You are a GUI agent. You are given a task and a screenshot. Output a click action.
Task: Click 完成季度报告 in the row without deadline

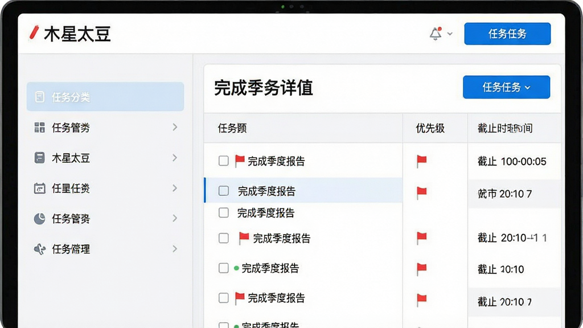[x=266, y=213]
